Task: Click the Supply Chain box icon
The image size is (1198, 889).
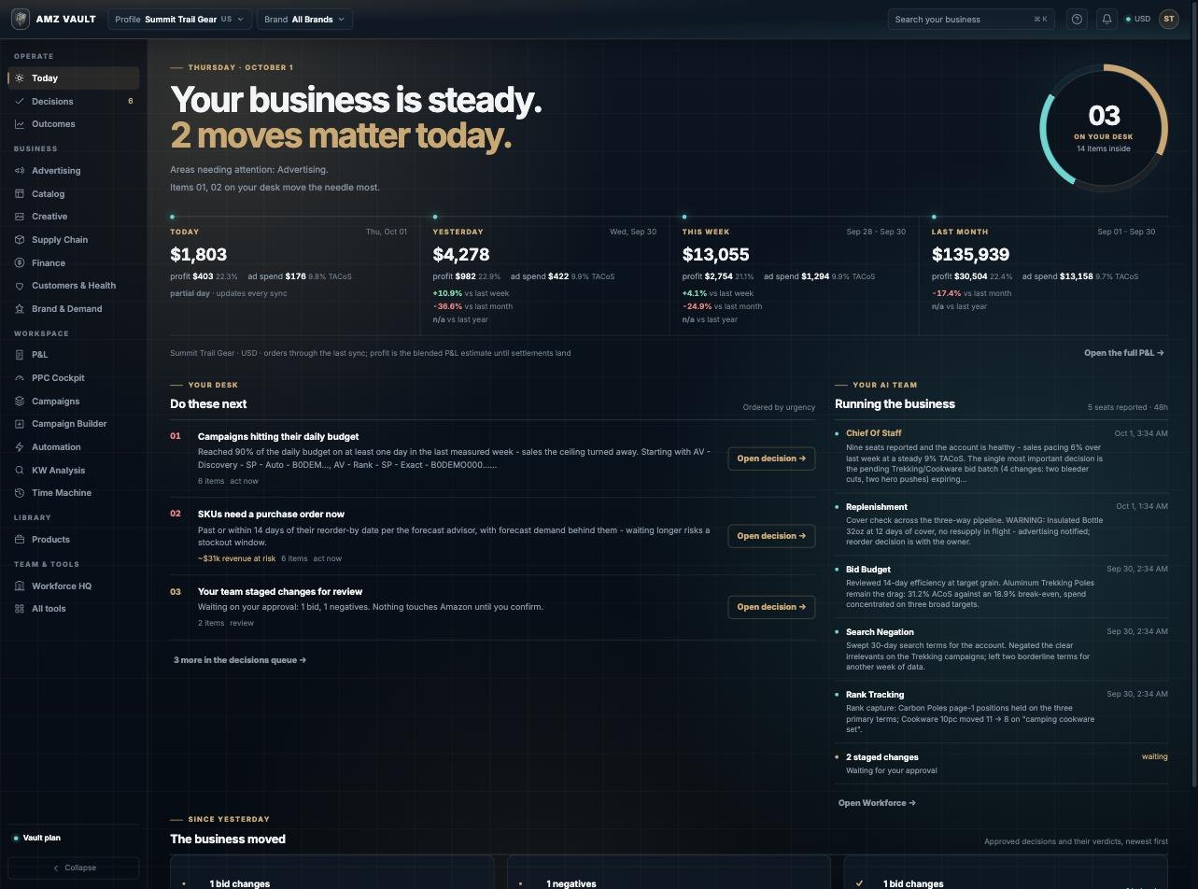Action: point(20,240)
